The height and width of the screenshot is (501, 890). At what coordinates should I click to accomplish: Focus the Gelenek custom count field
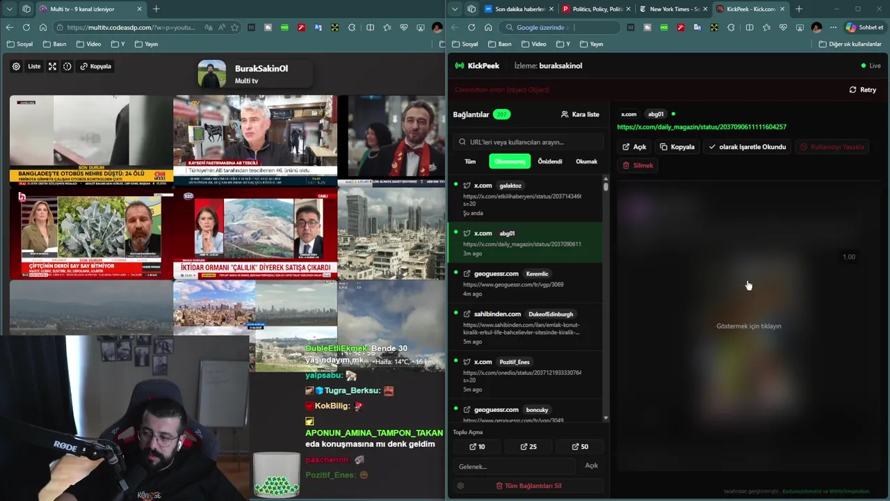click(x=515, y=466)
